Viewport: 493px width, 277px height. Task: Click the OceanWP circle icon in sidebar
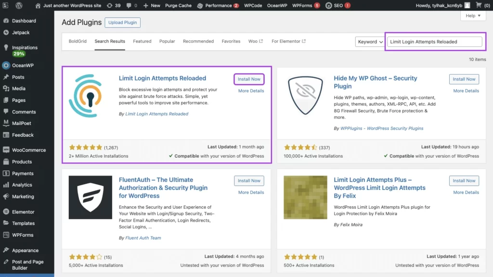pyautogui.click(x=6, y=65)
